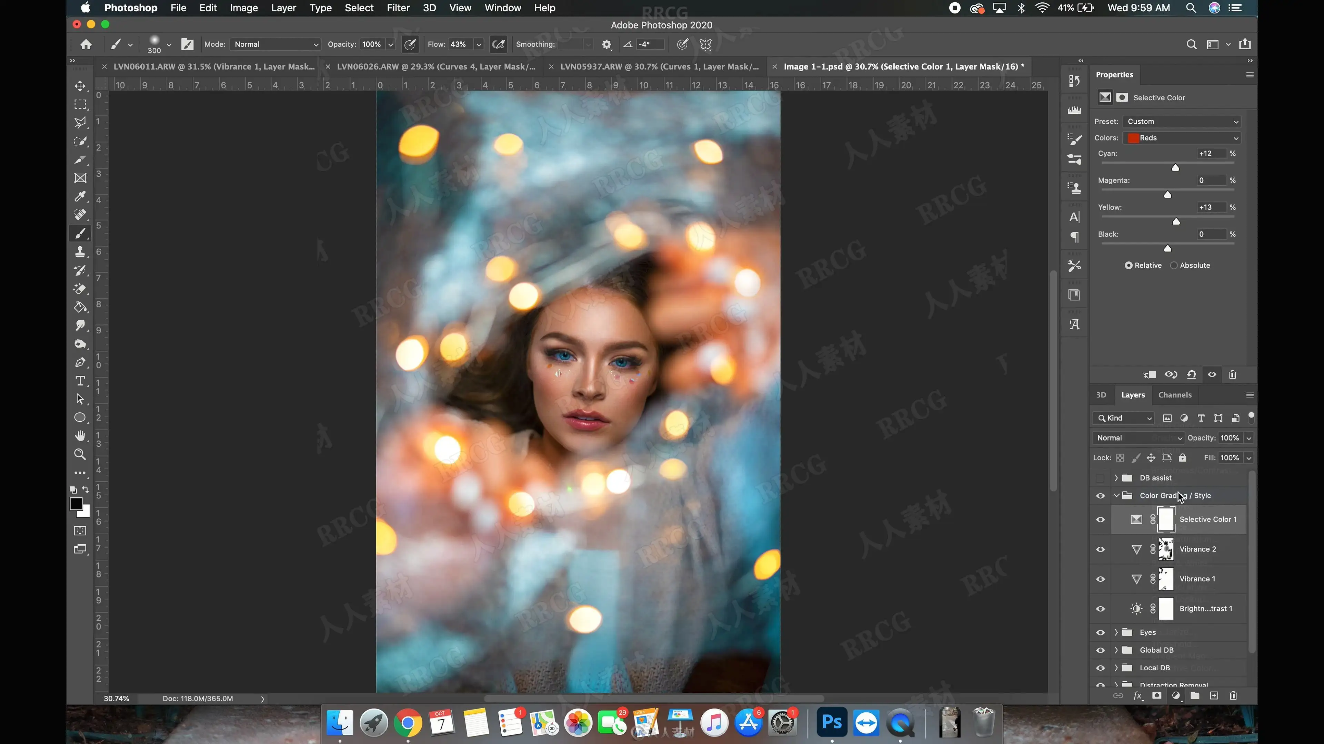Viewport: 1324px width, 744px height.
Task: Select the Eyedropper tool
Action: tap(80, 196)
